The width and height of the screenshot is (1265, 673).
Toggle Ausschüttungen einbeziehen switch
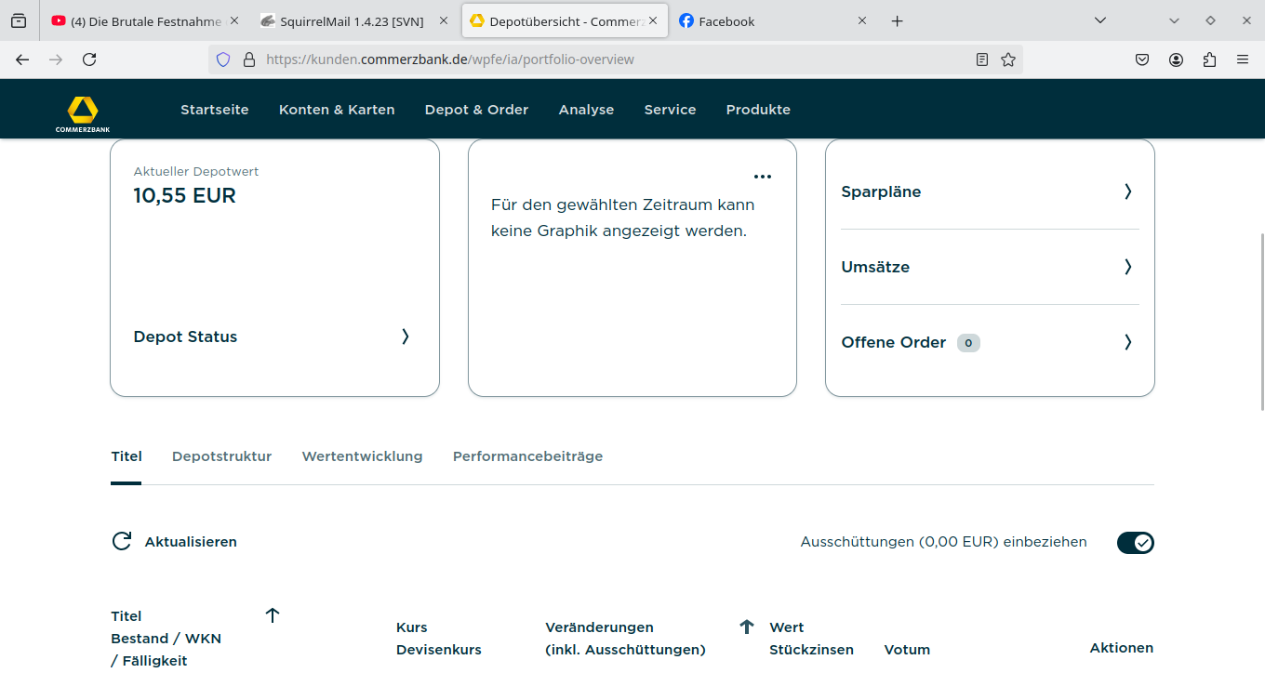[x=1135, y=543]
